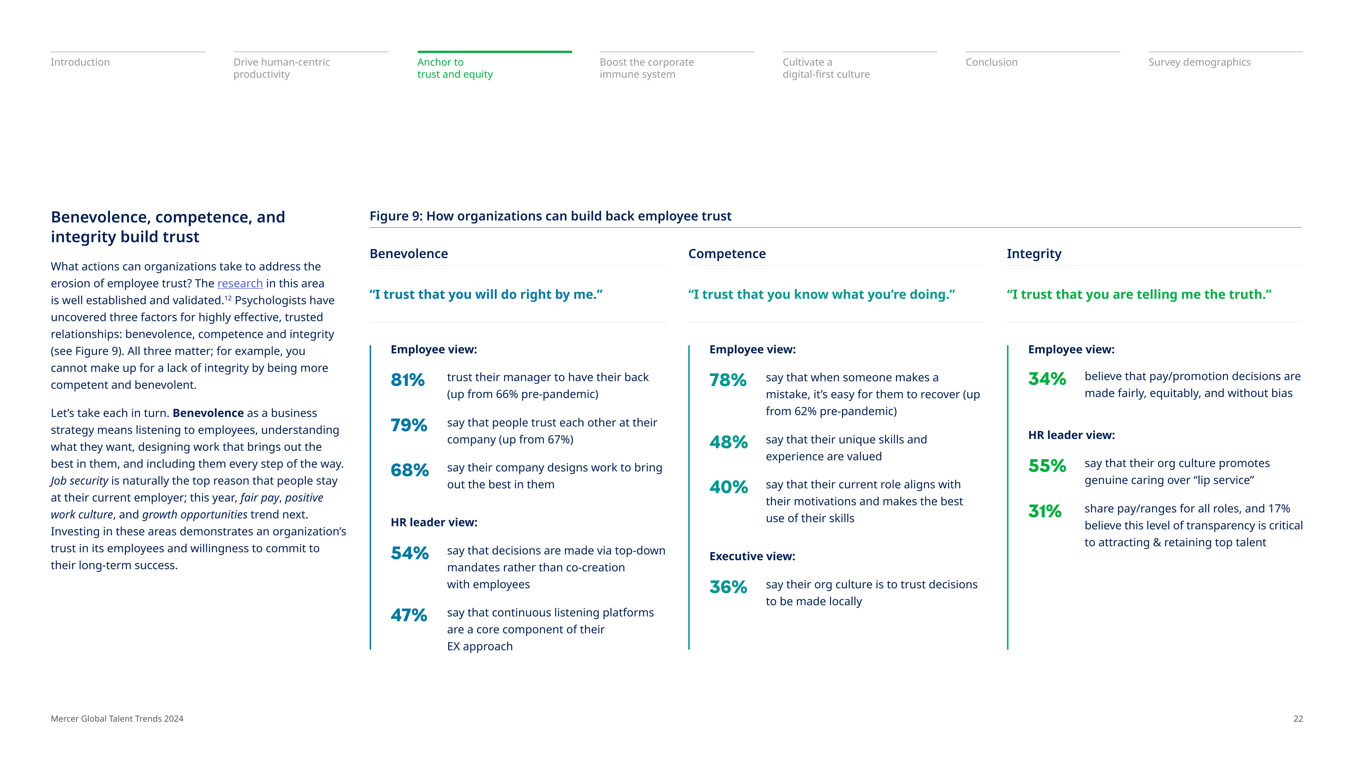Click the Benevolence column heading

click(409, 254)
